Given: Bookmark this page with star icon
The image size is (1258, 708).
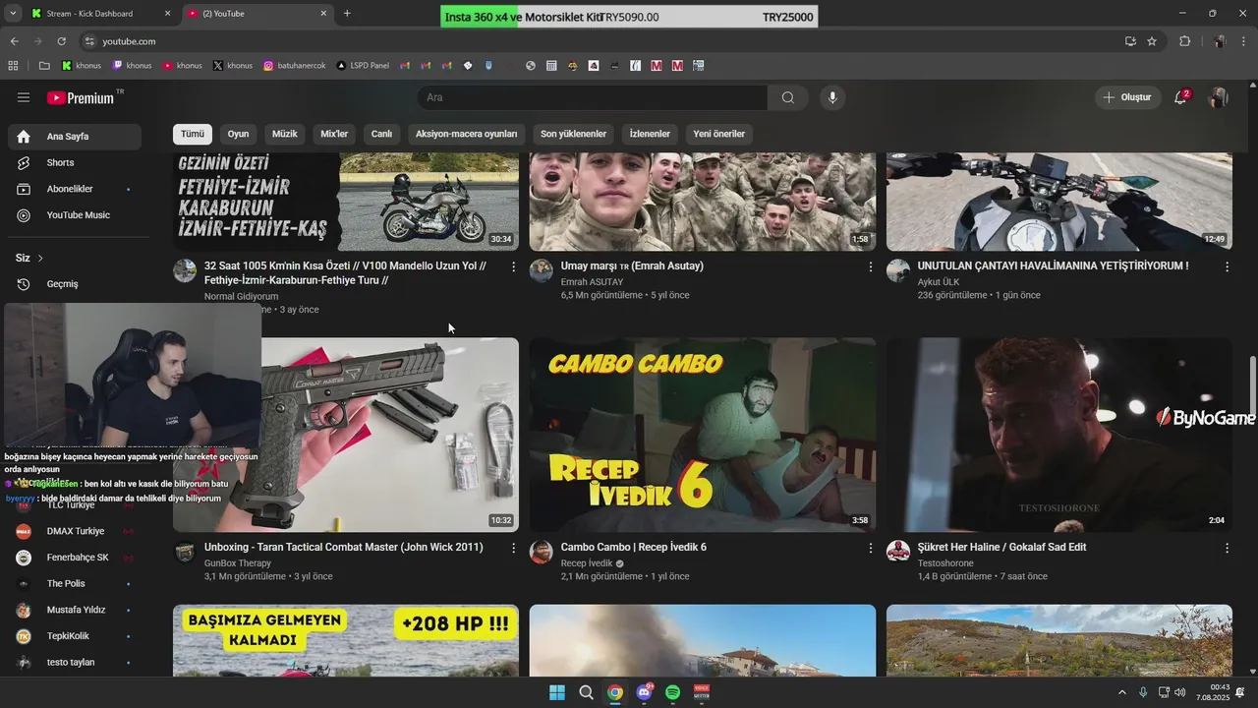Looking at the screenshot, I should click(1152, 41).
